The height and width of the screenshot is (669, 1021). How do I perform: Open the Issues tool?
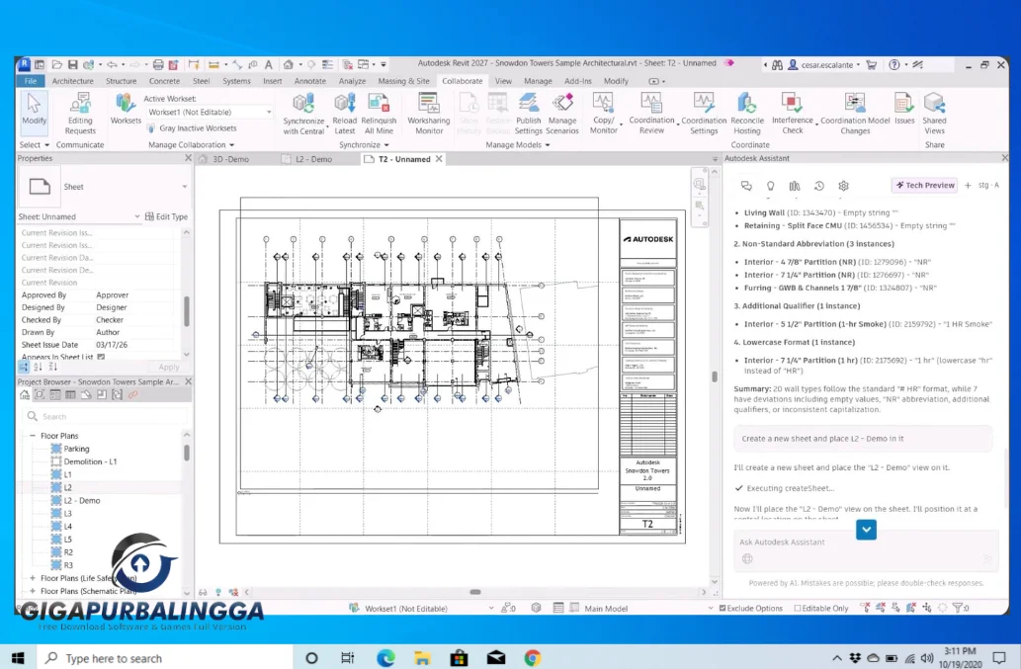[904, 109]
